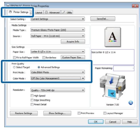140x128 pixels.
Task: Click the paper preview letter A icon
Action: click(113, 37)
